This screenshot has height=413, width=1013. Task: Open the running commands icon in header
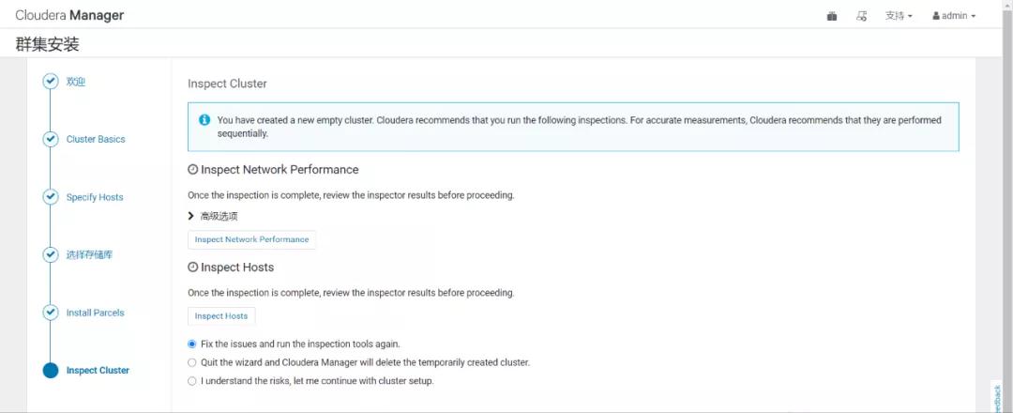coord(862,16)
